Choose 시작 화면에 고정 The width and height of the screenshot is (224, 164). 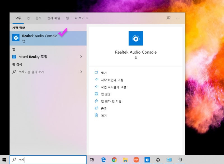pos(112,80)
